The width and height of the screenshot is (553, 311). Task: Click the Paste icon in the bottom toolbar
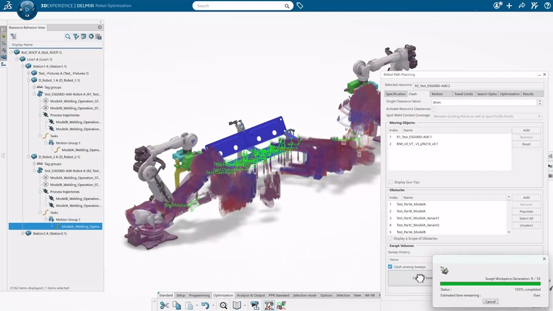[x=190, y=305]
